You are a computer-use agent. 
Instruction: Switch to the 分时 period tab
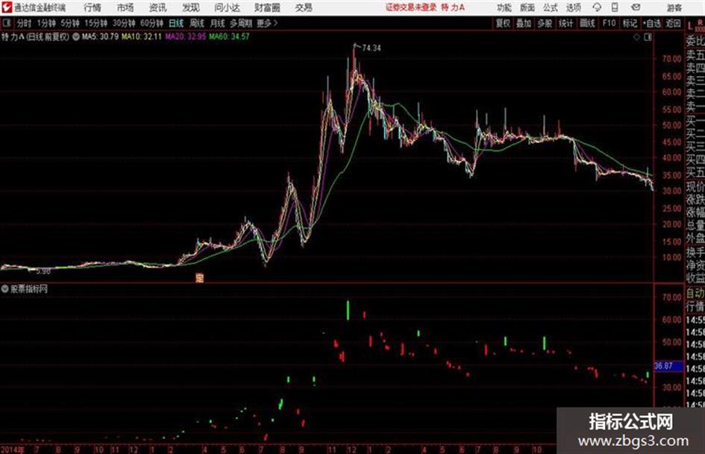click(24, 23)
